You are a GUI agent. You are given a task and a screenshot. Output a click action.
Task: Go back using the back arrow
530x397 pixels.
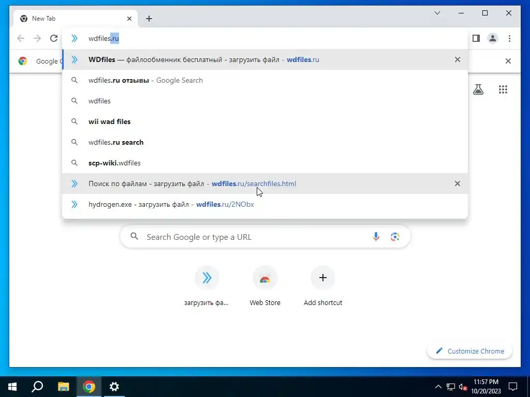(21, 38)
